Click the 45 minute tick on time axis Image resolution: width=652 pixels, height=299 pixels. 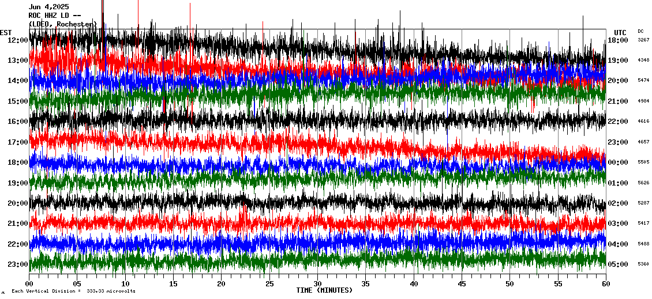[x=461, y=284]
